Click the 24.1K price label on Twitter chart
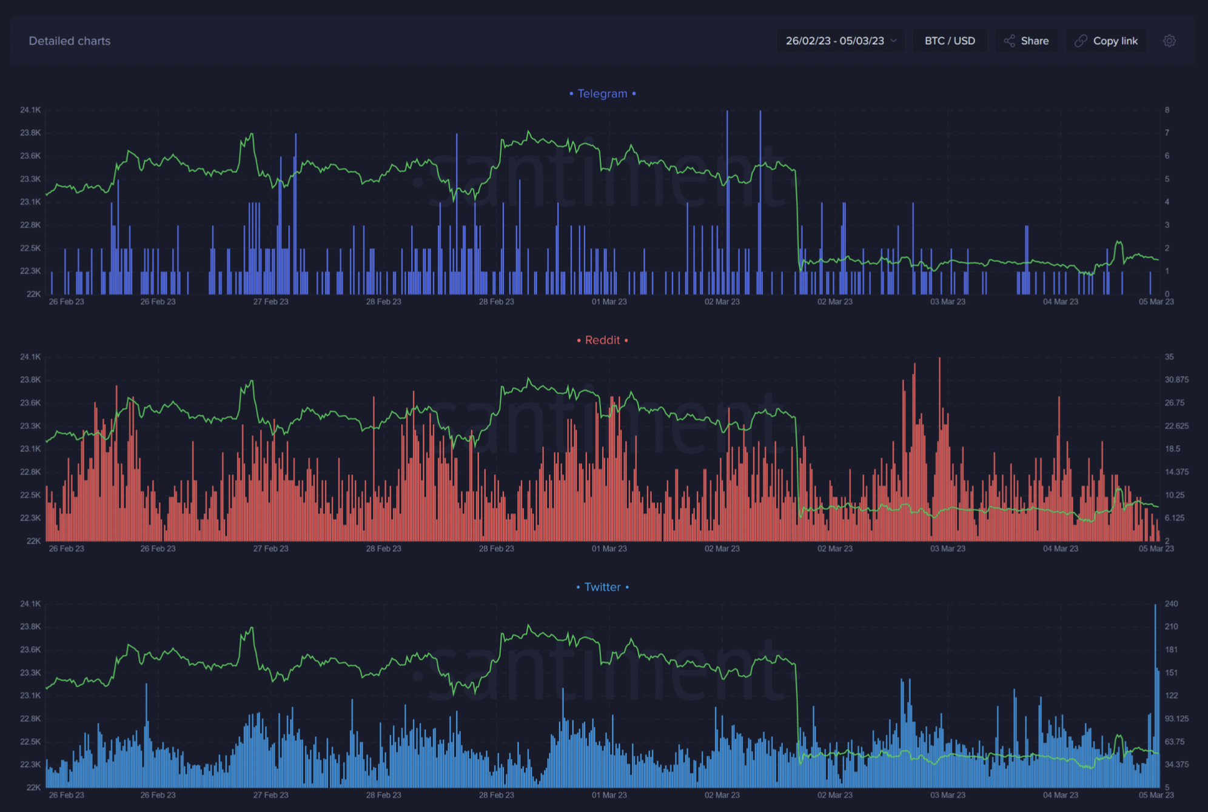This screenshot has width=1208, height=812. point(30,604)
